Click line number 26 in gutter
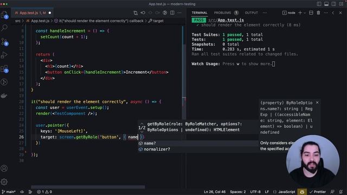 tap(21, 137)
